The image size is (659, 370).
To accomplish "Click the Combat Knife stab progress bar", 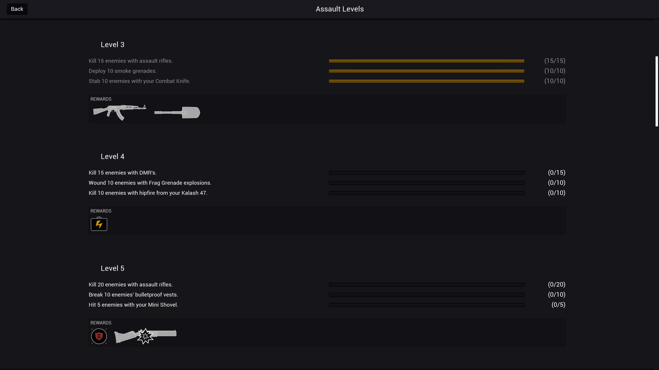I will pos(426,81).
